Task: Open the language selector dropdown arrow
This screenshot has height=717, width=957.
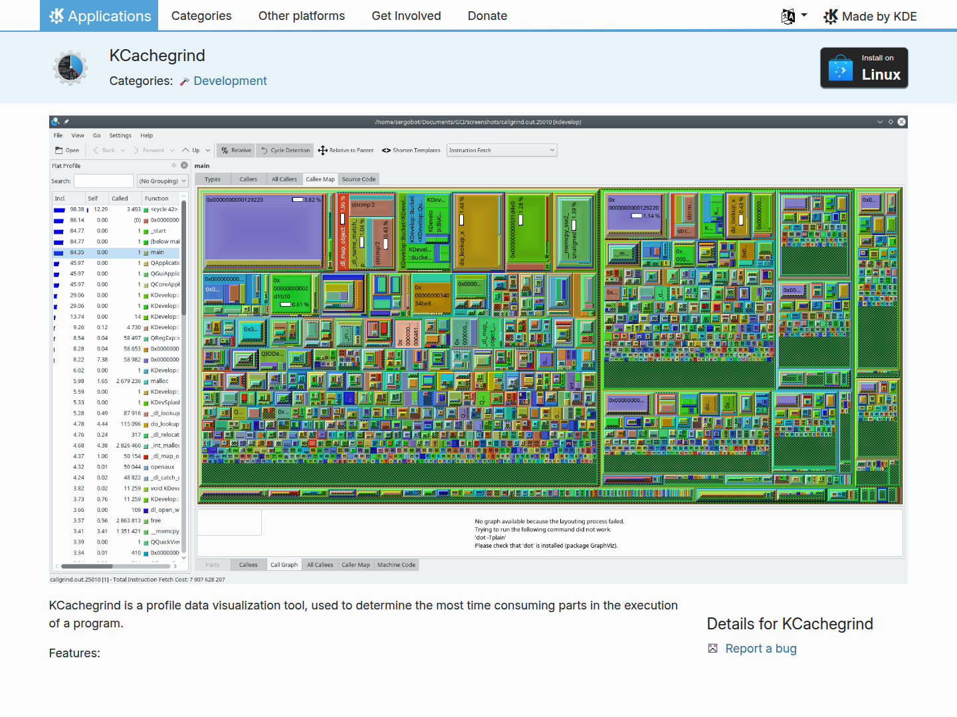Action: pyautogui.click(x=804, y=15)
